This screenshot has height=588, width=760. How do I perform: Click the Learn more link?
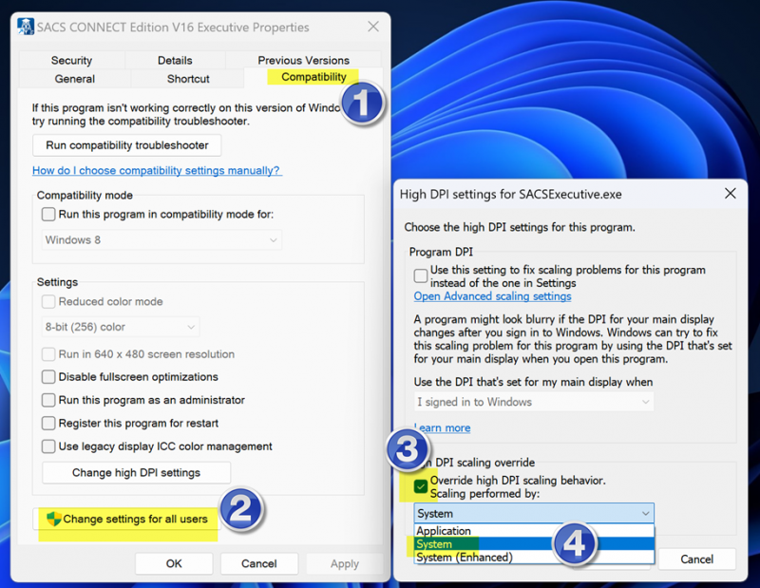pos(443,428)
